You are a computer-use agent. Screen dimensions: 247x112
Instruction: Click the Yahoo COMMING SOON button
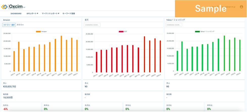click(174, 25)
